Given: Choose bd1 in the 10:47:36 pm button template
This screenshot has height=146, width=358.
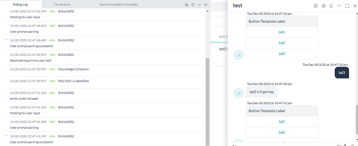Looking at the screenshot, I should pos(282,32).
